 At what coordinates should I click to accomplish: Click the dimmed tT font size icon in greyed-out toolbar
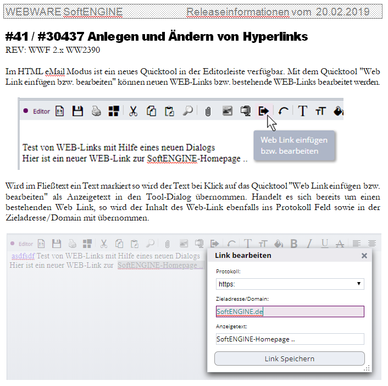pyautogui.click(x=263, y=244)
